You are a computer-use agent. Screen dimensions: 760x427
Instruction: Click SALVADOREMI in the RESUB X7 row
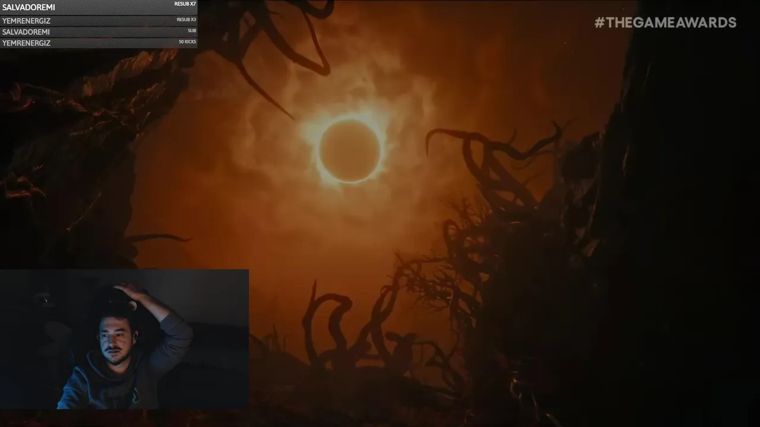click(28, 7)
